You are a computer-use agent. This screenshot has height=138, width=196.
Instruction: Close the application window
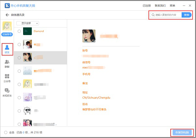point(190,6)
